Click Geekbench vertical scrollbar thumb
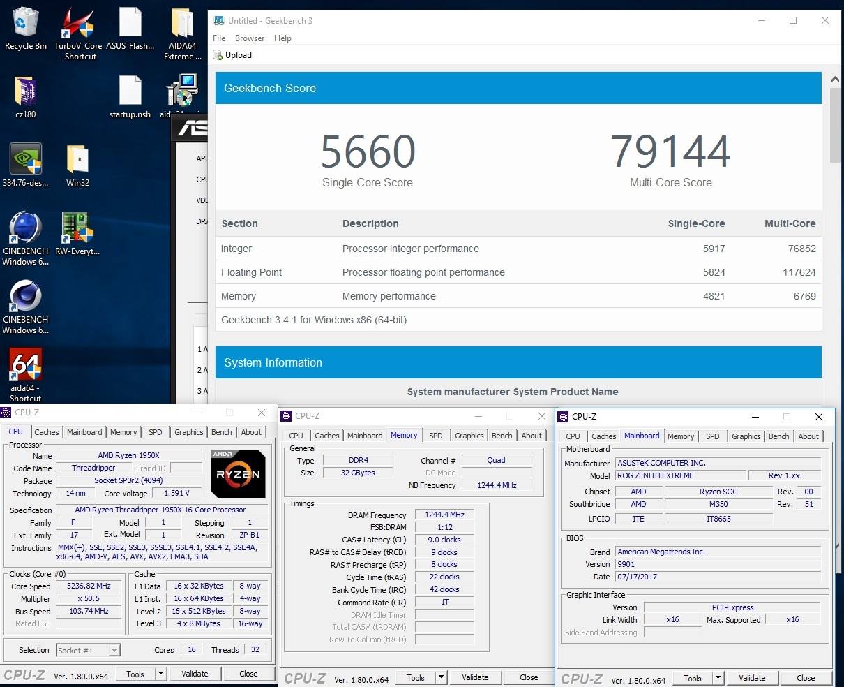 click(x=836, y=126)
